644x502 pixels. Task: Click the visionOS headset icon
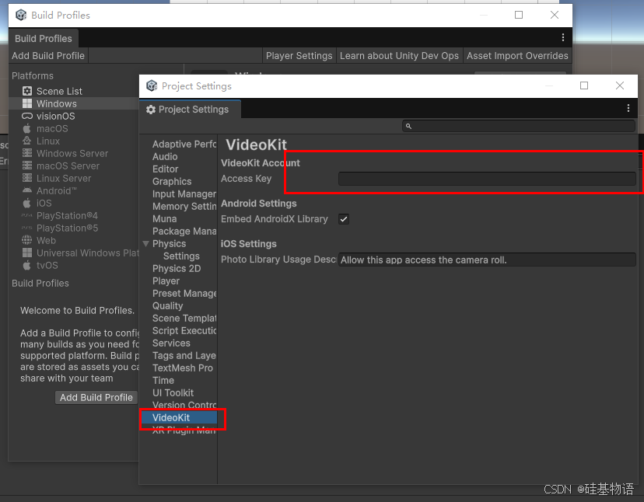(27, 116)
